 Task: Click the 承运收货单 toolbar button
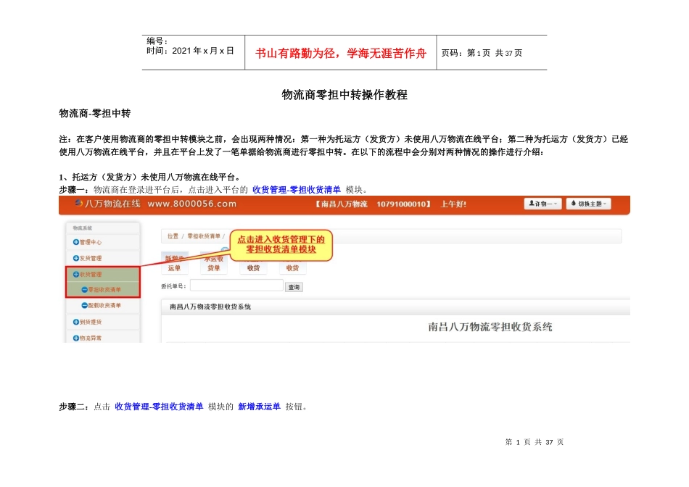point(214,264)
